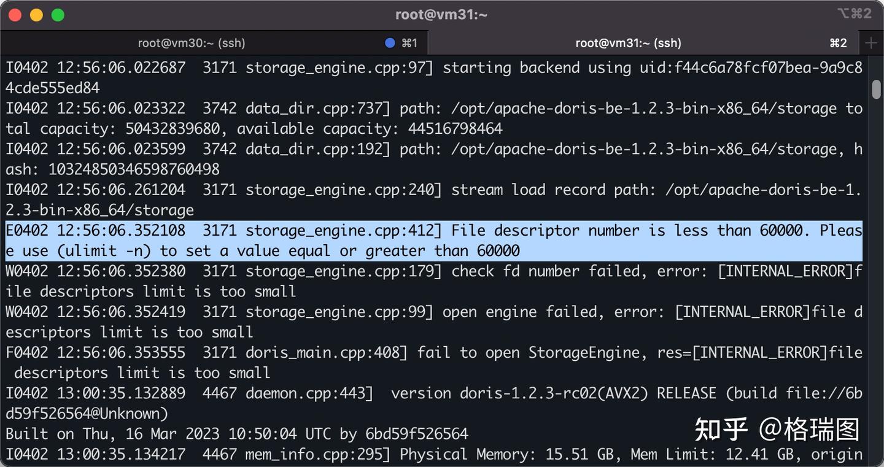Click the ⌘1 shortcut label on first tab
Viewport: 884px width, 467px height.
[x=409, y=43]
